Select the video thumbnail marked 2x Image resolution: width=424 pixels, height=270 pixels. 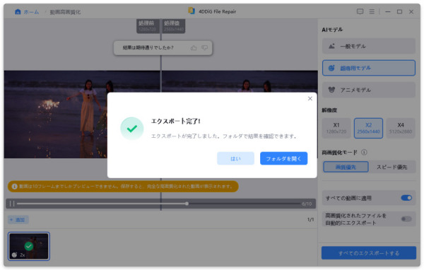pos(29,246)
